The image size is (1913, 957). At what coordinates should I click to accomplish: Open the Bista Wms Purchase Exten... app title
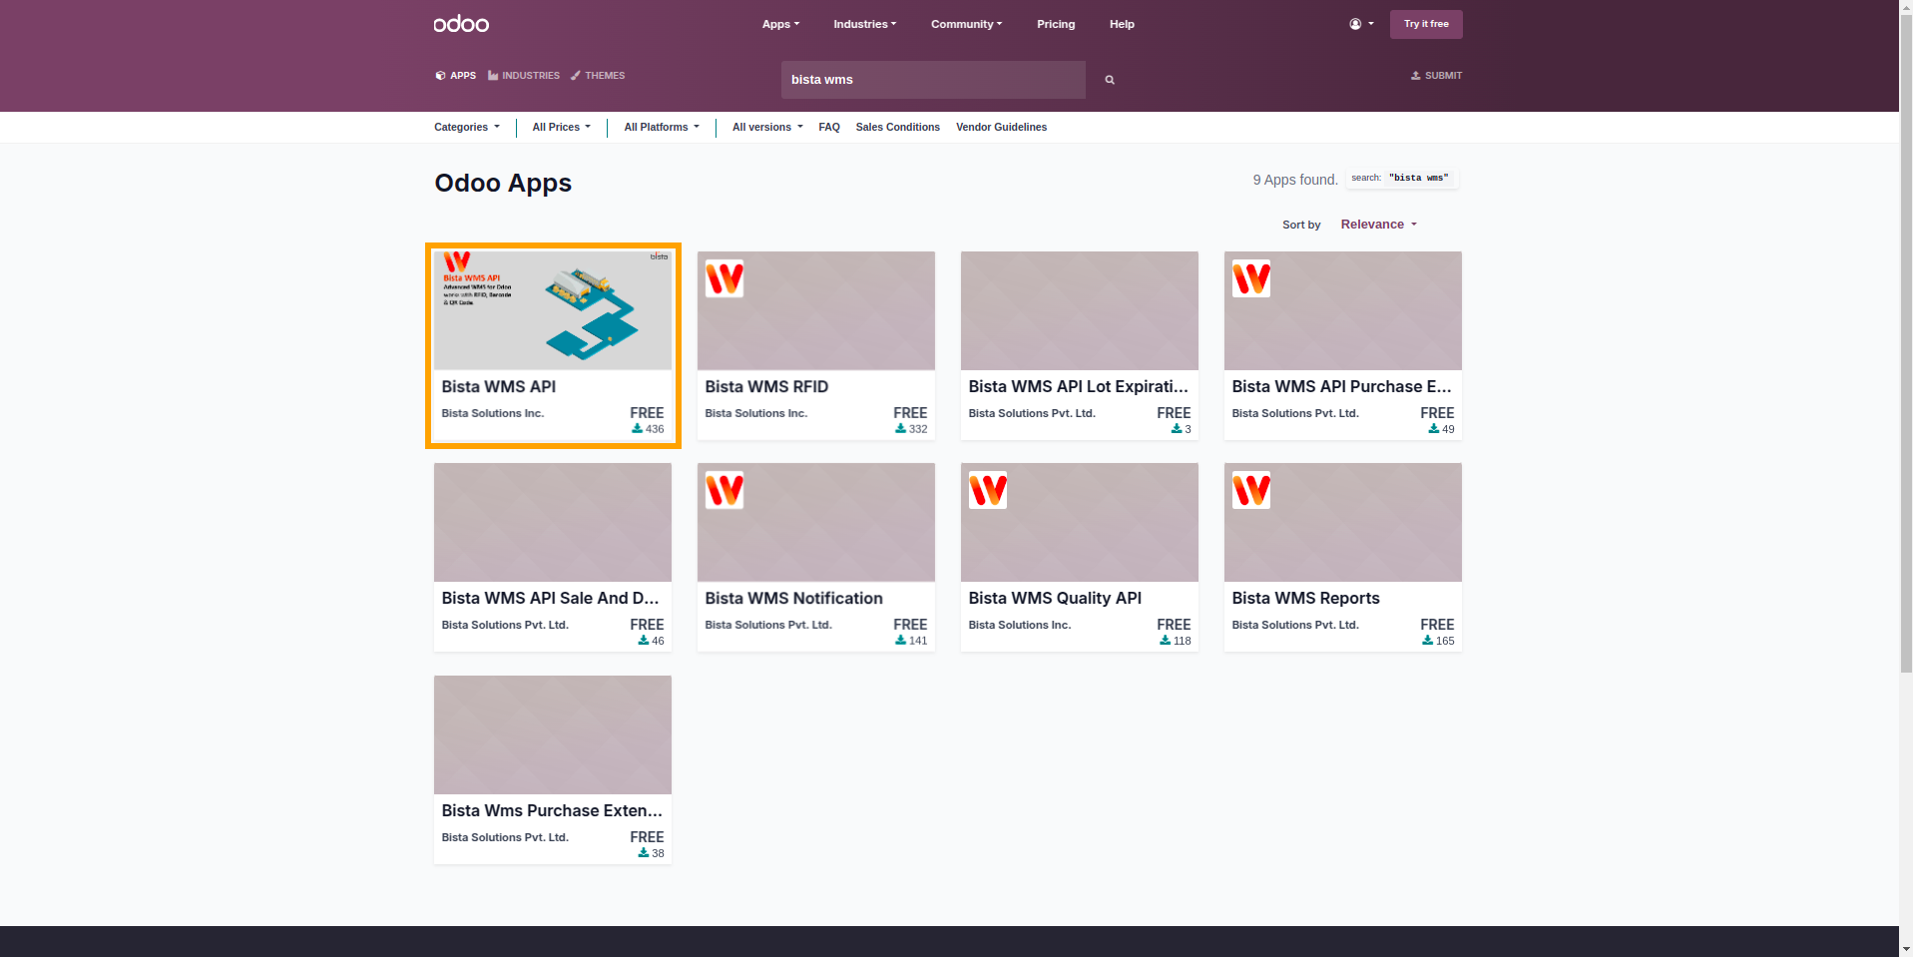(x=552, y=810)
